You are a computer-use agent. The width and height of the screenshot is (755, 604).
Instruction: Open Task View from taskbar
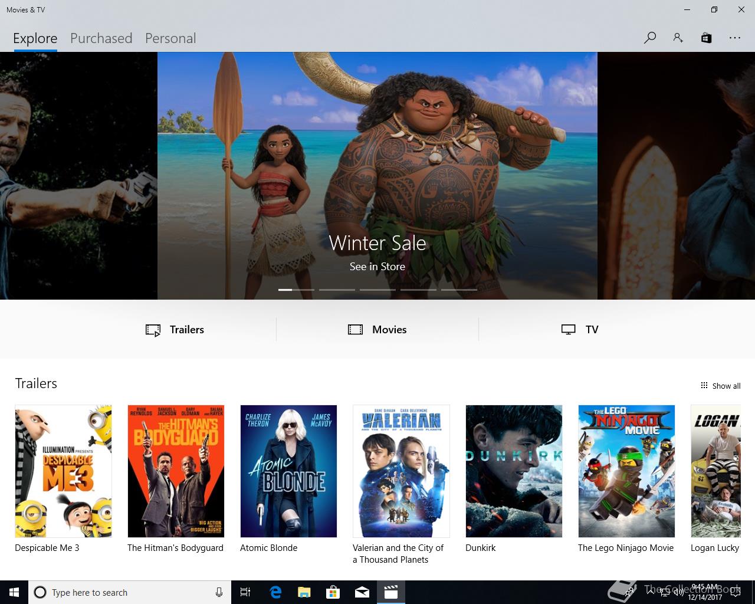(x=245, y=592)
